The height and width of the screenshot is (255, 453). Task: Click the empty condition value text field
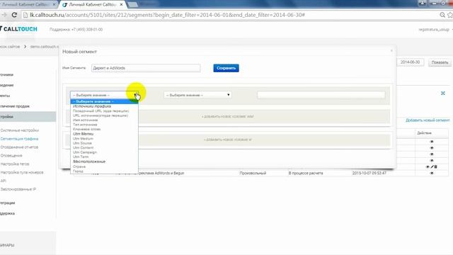(321, 95)
